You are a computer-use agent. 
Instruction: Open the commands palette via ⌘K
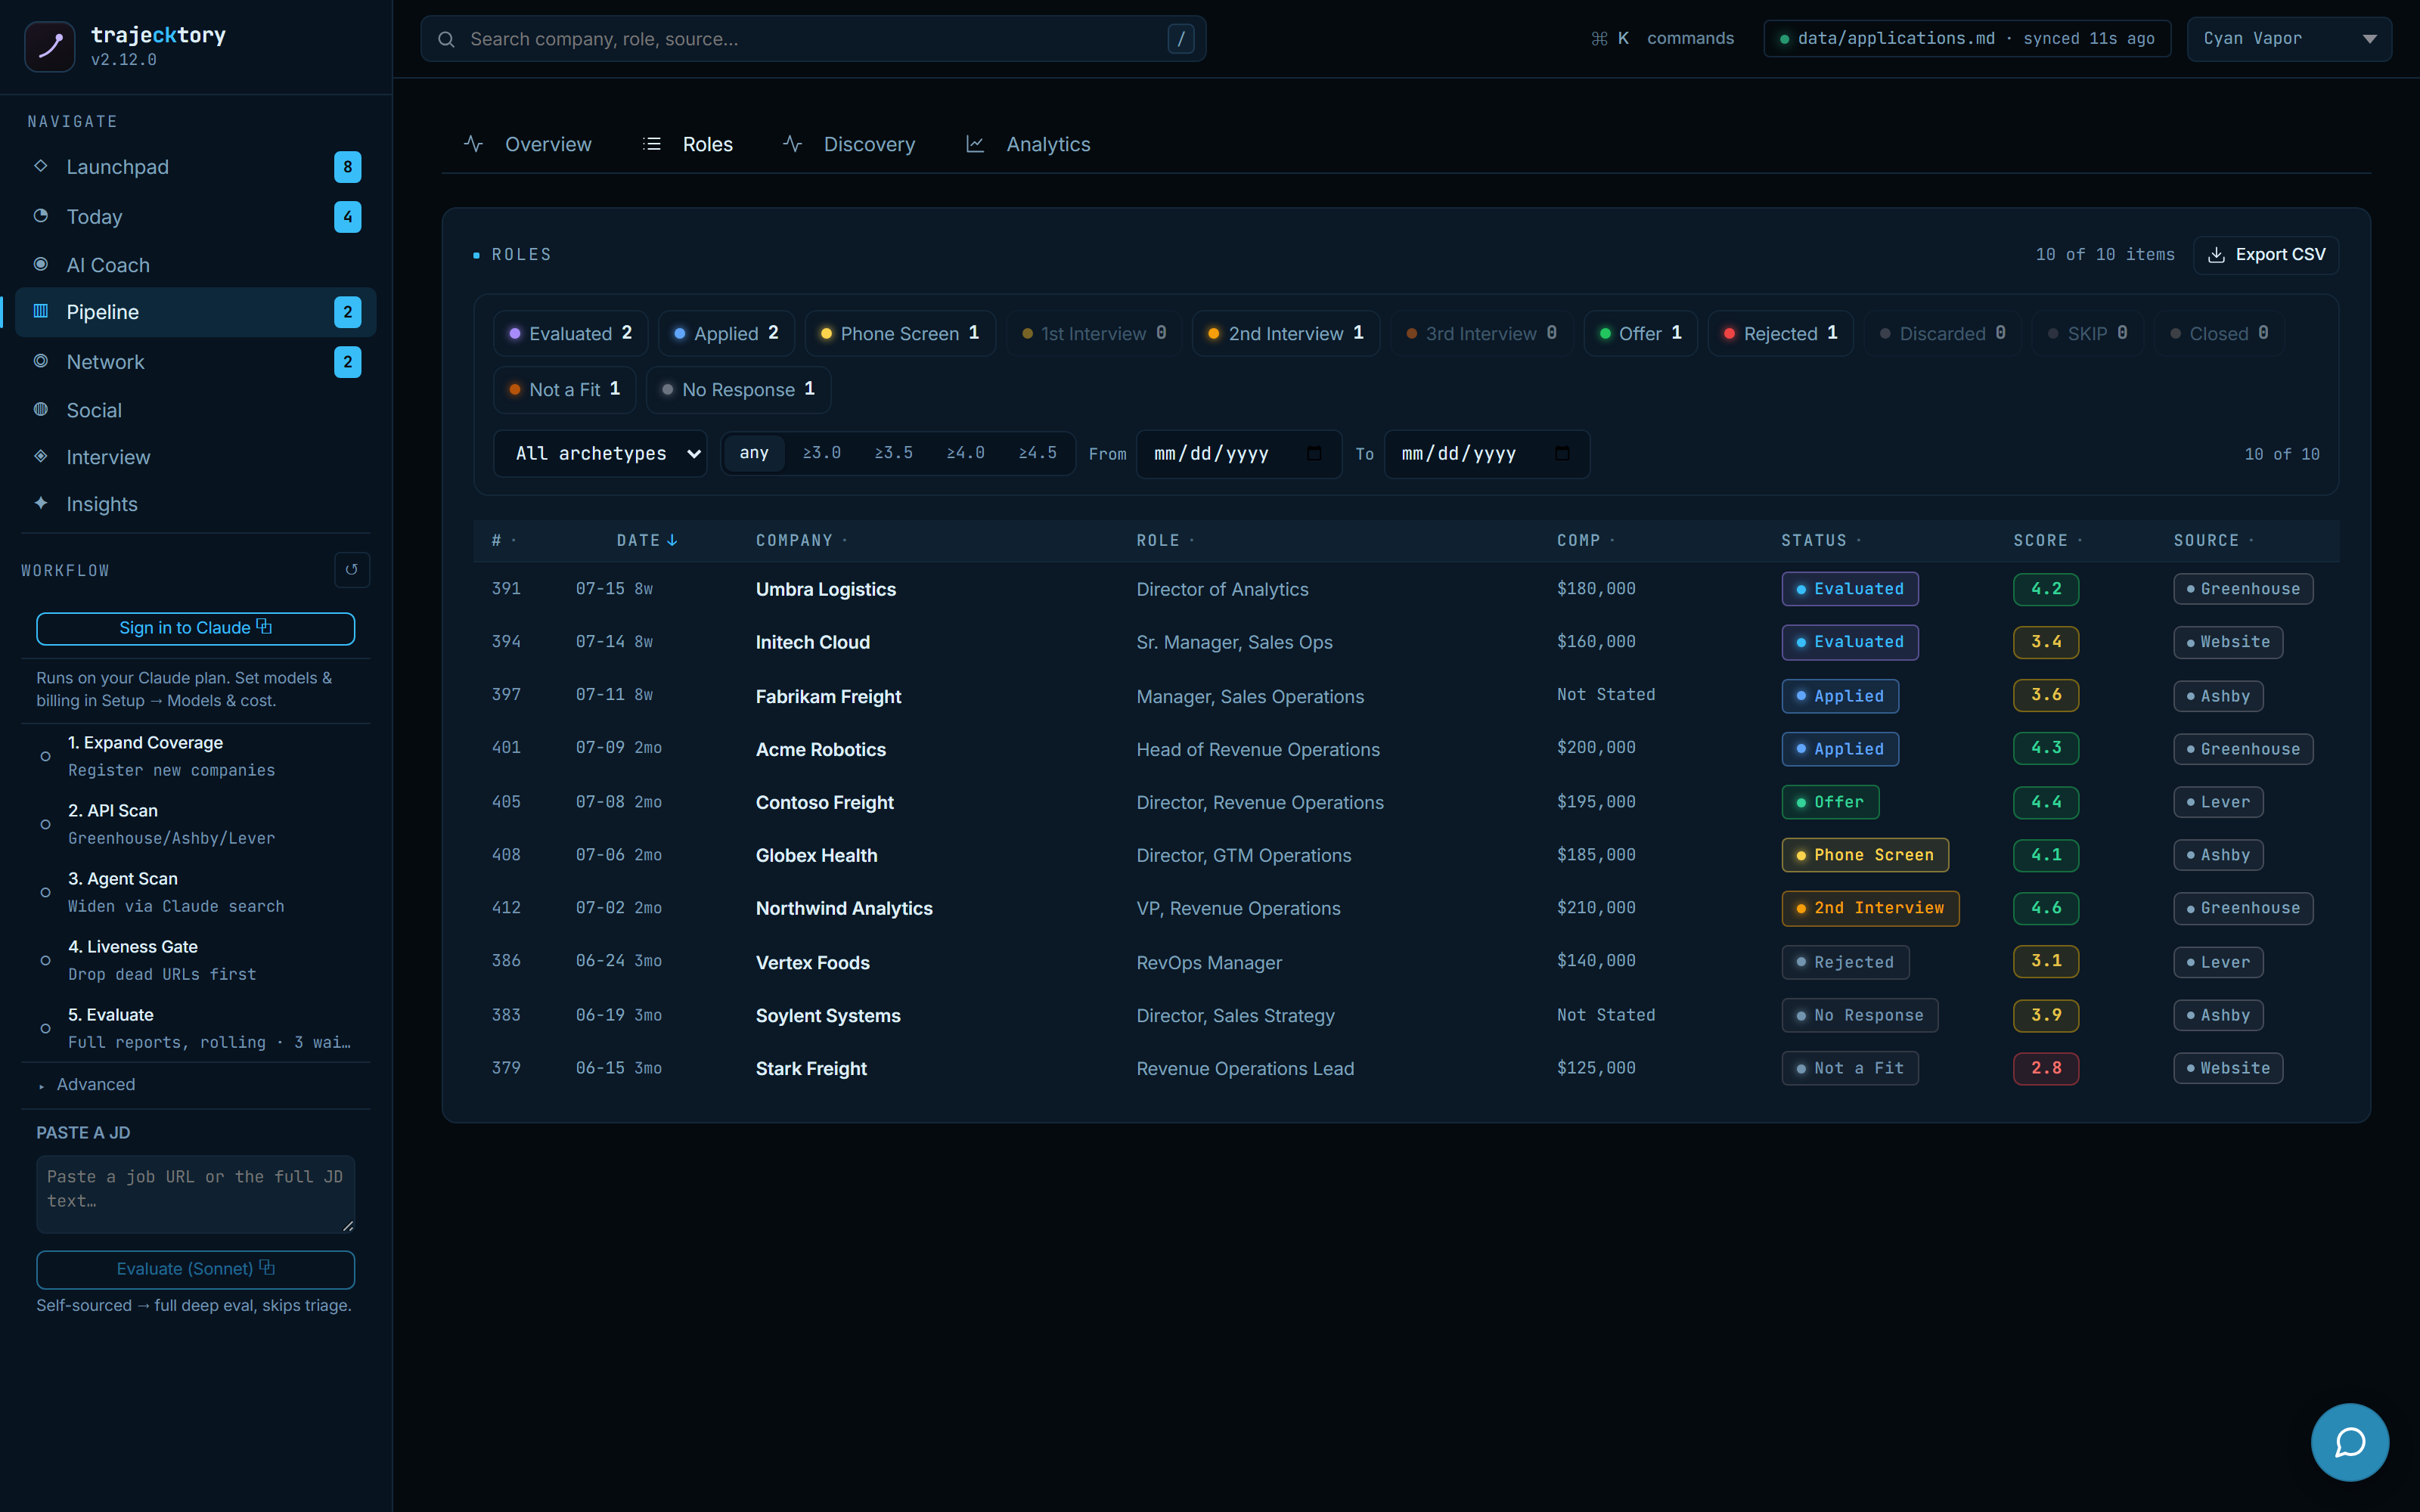tap(1662, 38)
